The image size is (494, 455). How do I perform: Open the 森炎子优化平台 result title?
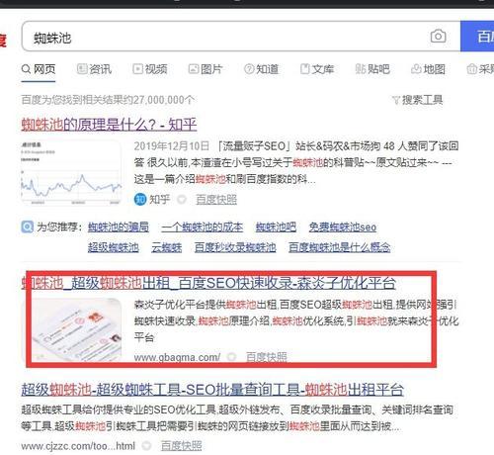208,283
